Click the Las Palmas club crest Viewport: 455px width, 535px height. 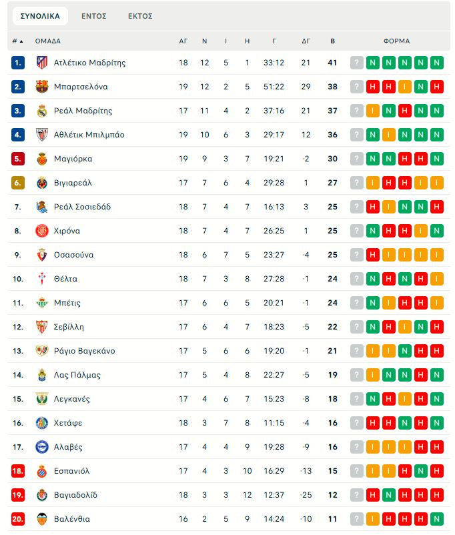tap(42, 375)
